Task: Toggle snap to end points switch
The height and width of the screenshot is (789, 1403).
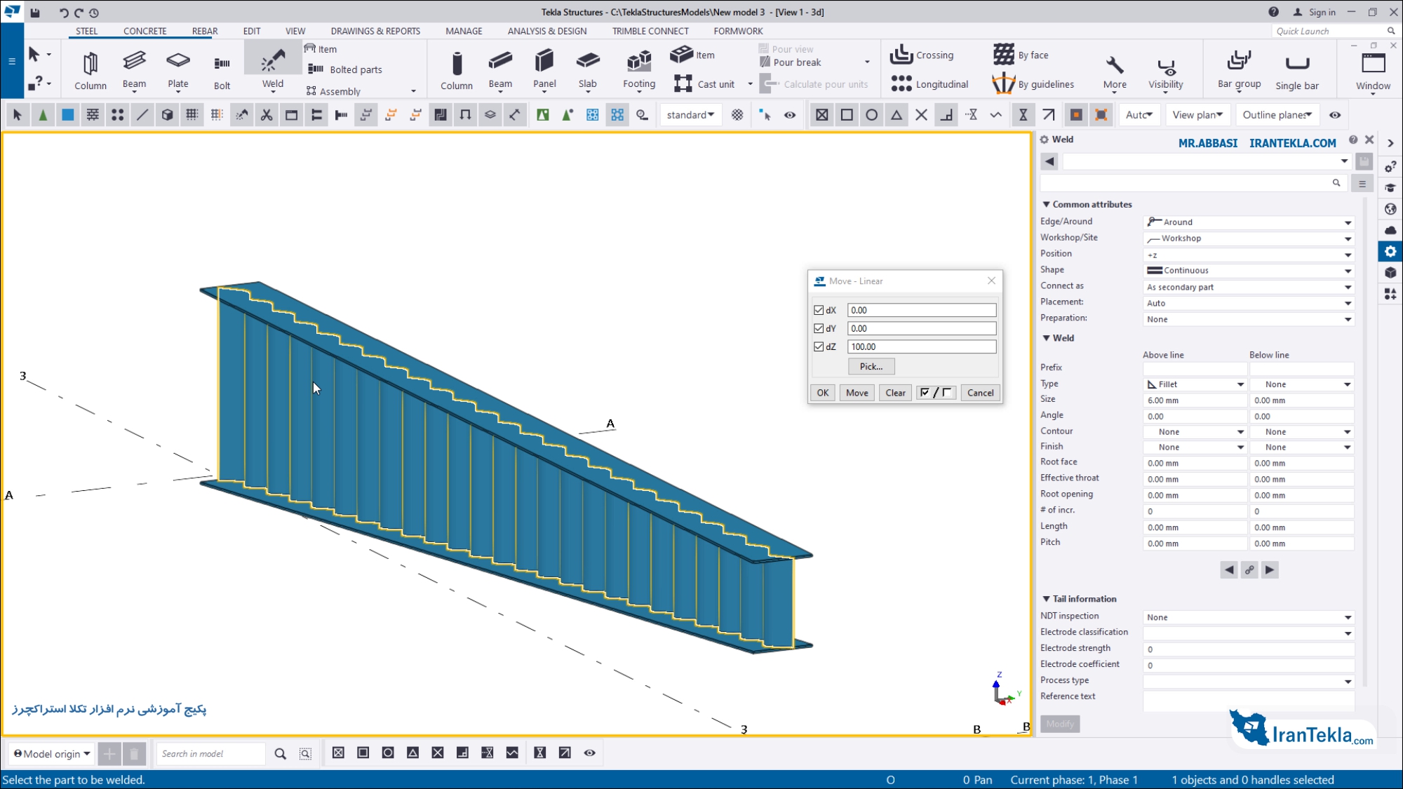Action: 847,115
